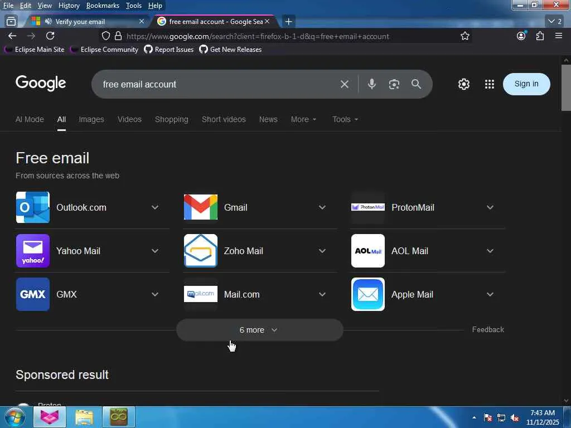The image size is (571, 428).
Task: Open the Windows Start button
Action: pyautogui.click(x=15, y=417)
